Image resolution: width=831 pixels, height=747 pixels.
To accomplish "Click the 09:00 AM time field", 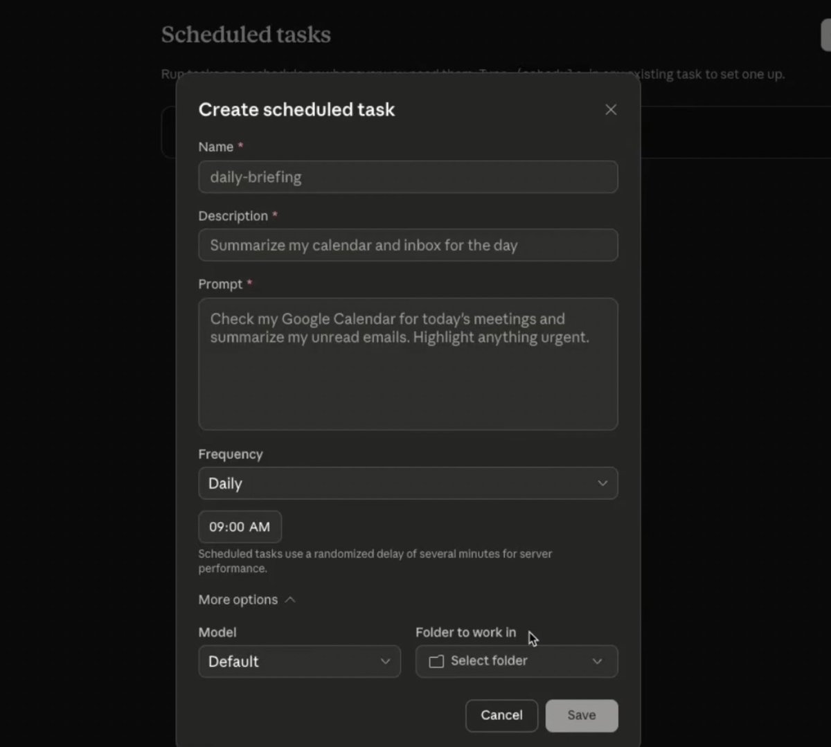I will click(240, 527).
